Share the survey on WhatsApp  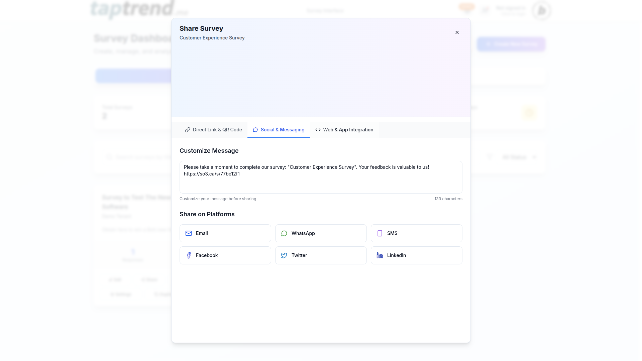coord(321,233)
